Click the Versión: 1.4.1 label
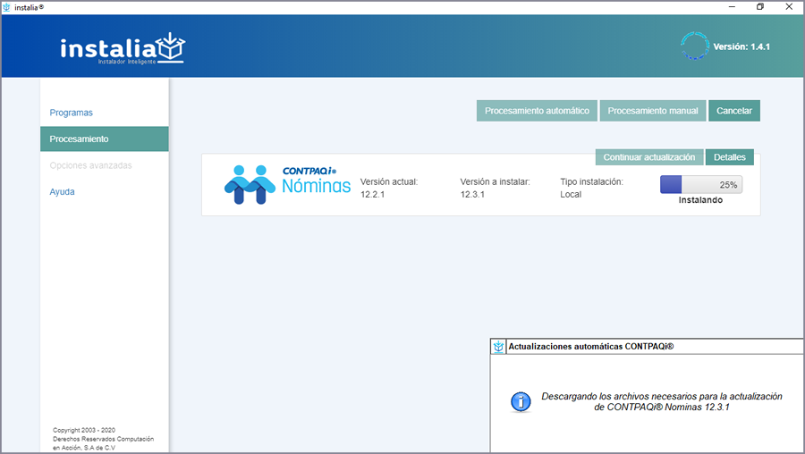Screen dimensions: 805x454 tap(741, 46)
